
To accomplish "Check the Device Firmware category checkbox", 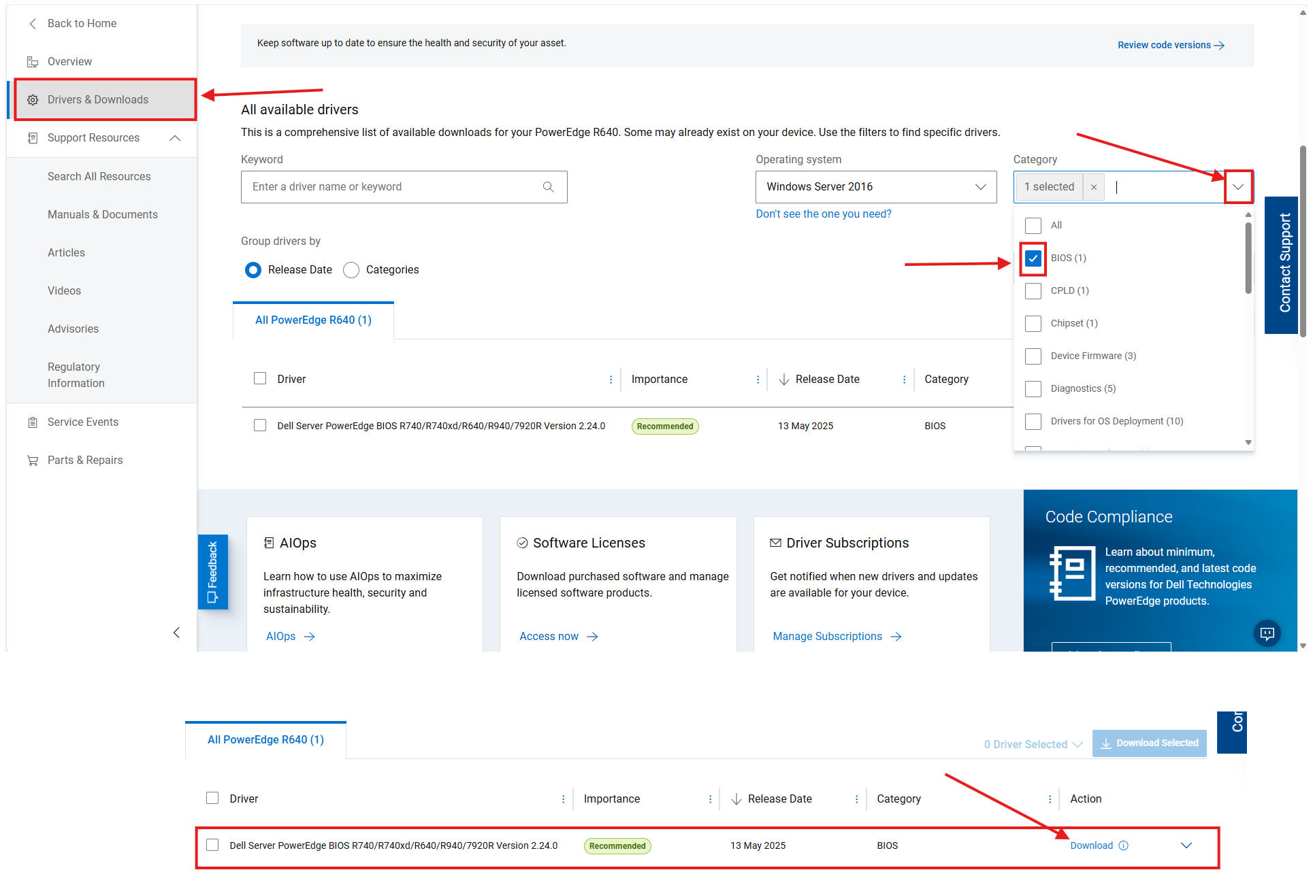I will 1033,356.
